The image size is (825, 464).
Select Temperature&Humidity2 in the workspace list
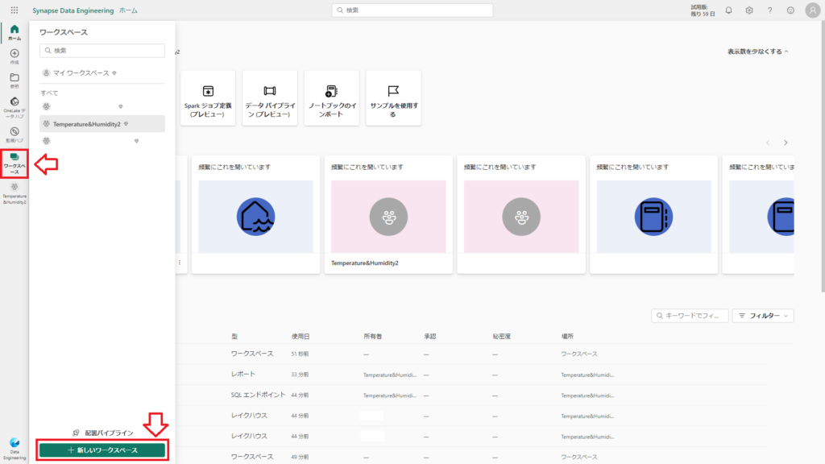pyautogui.click(x=86, y=124)
